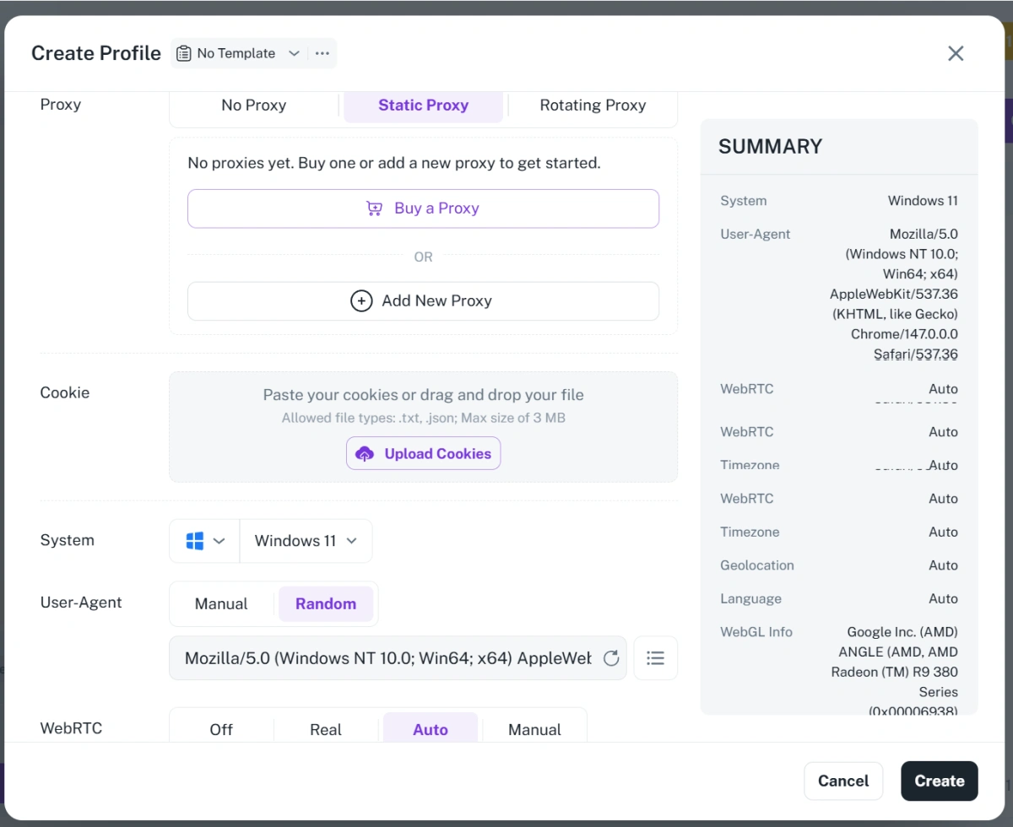The width and height of the screenshot is (1013, 827).
Task: Click the Cancel button
Action: click(843, 781)
